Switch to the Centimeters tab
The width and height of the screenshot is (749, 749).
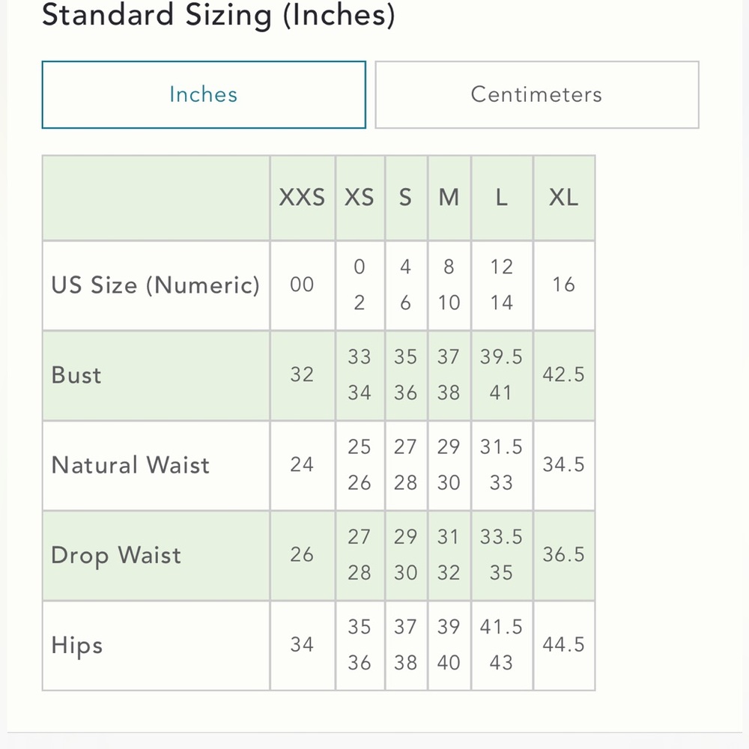point(536,95)
